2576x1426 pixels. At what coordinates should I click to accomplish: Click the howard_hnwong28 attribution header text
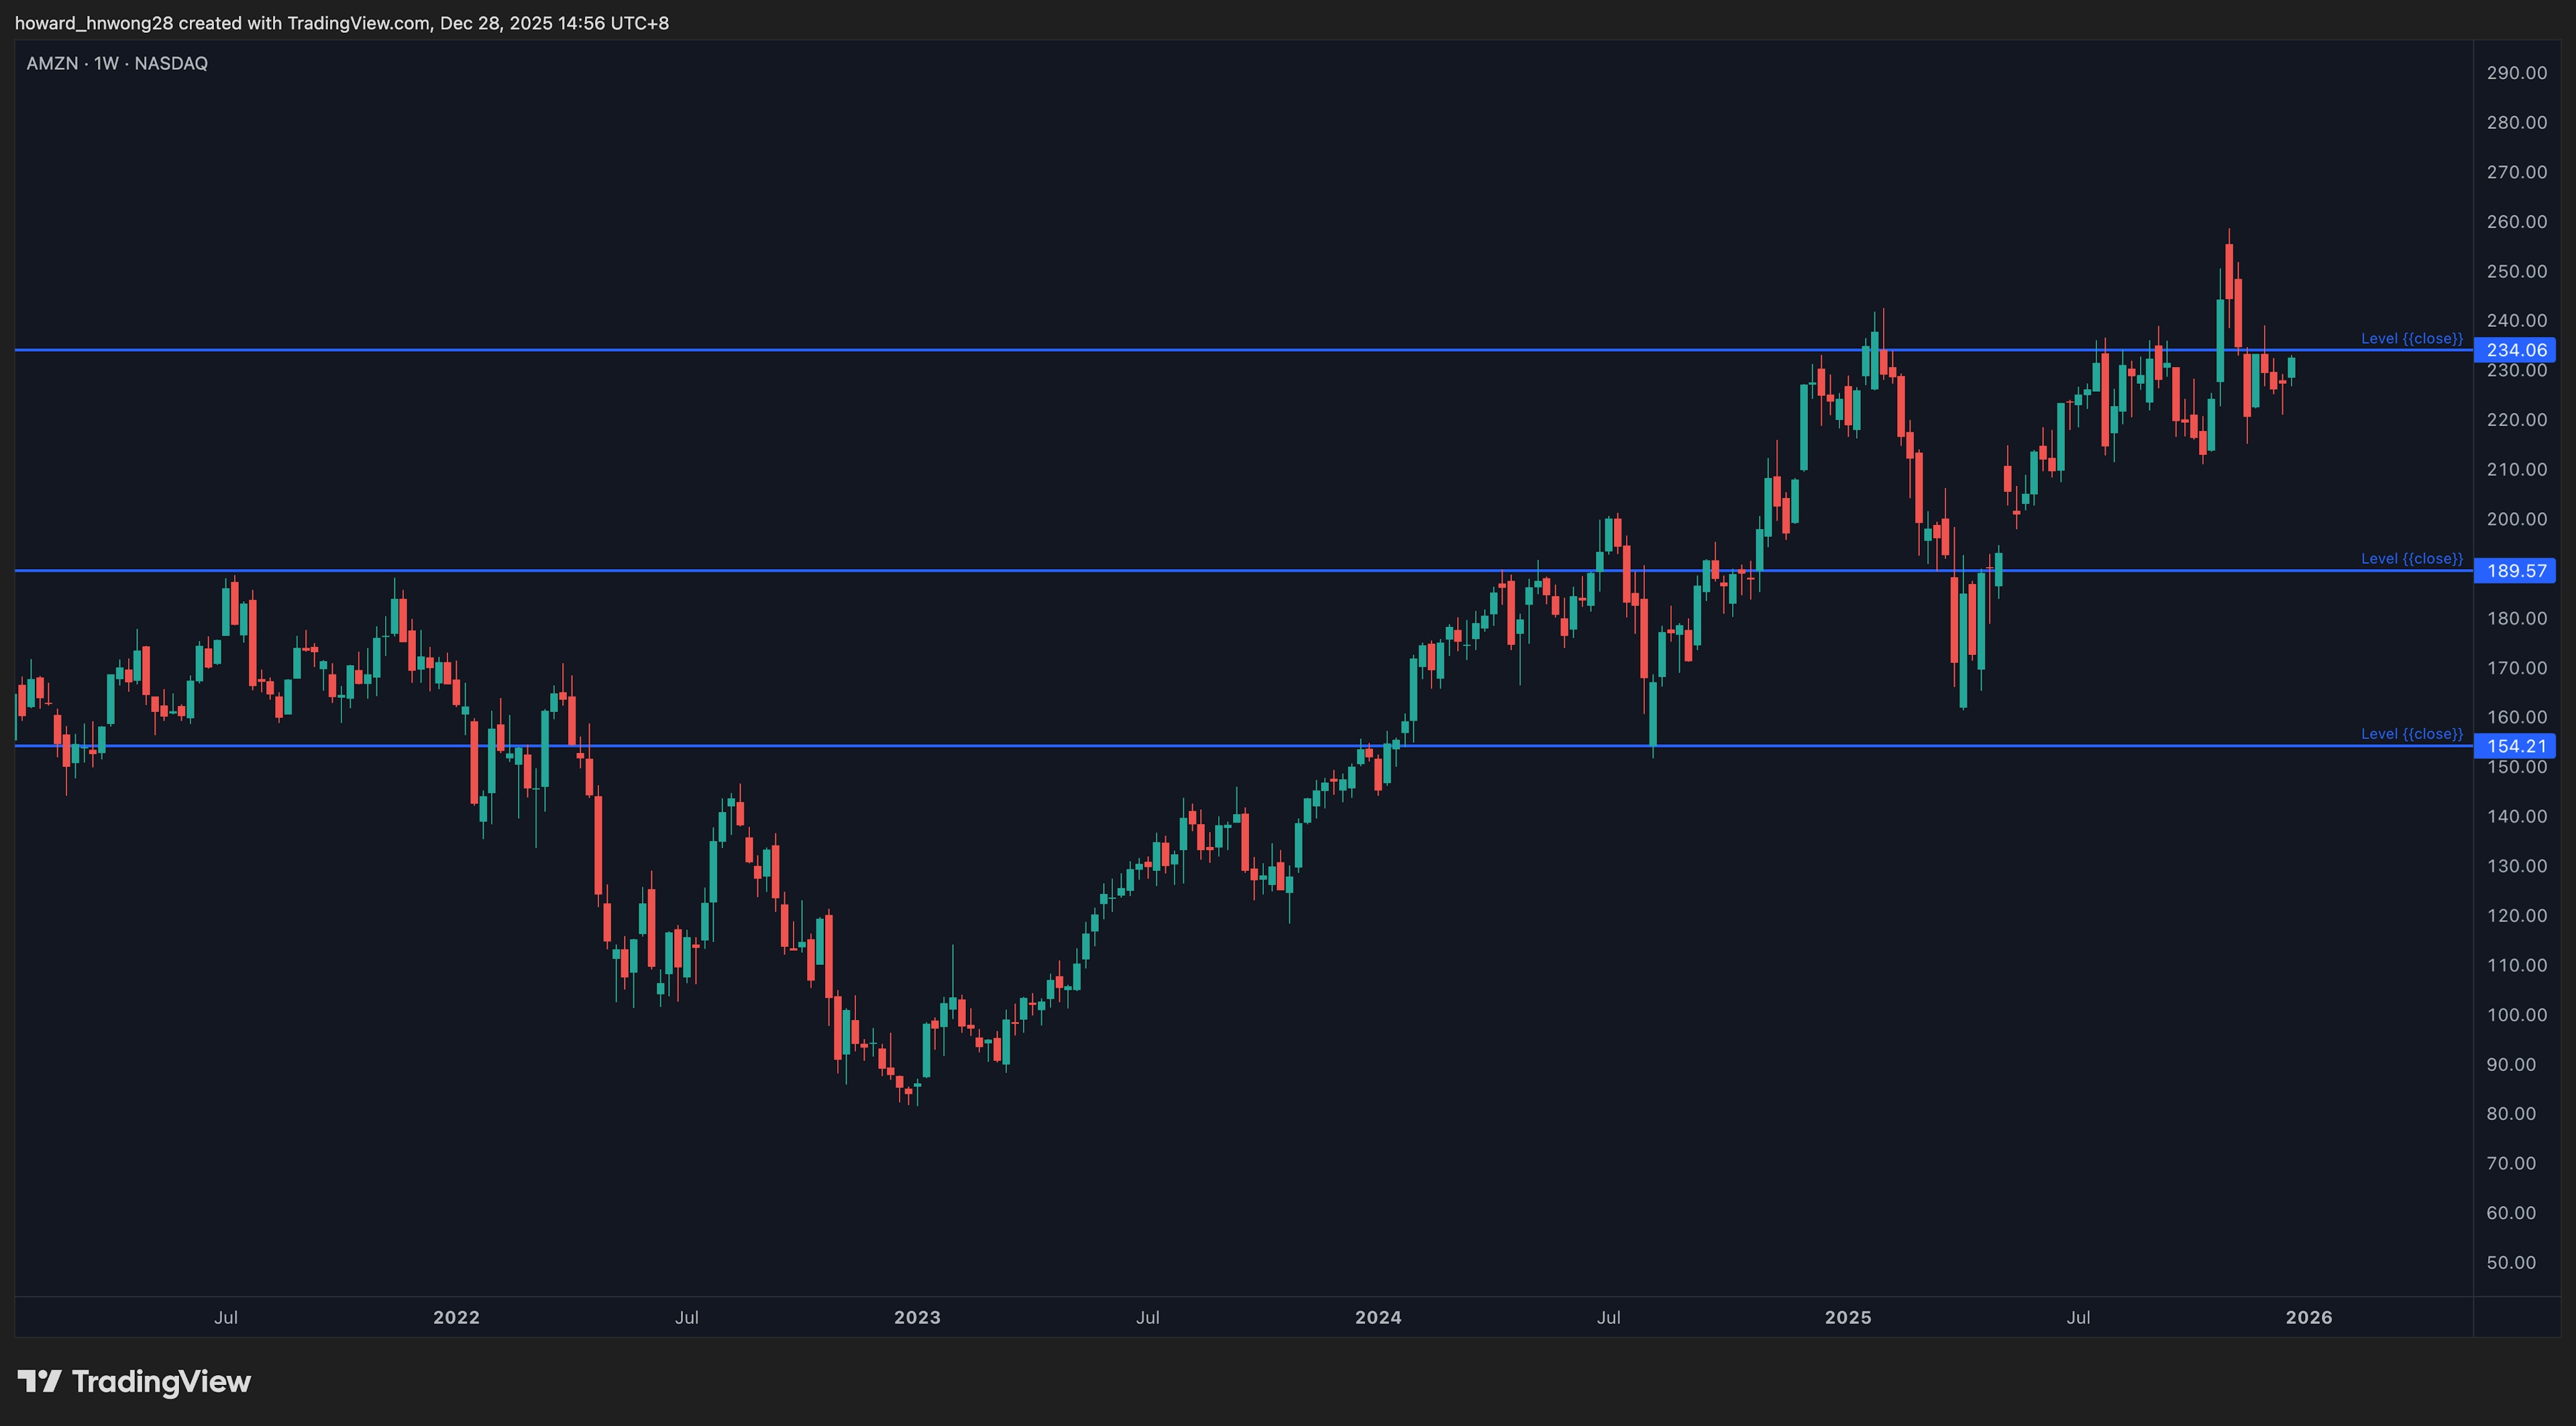pyautogui.click(x=341, y=22)
